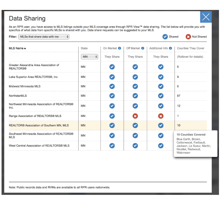Click NorthstarMLS On Market shared checkmark
The height and width of the screenshot is (202, 223).
coord(112,96)
